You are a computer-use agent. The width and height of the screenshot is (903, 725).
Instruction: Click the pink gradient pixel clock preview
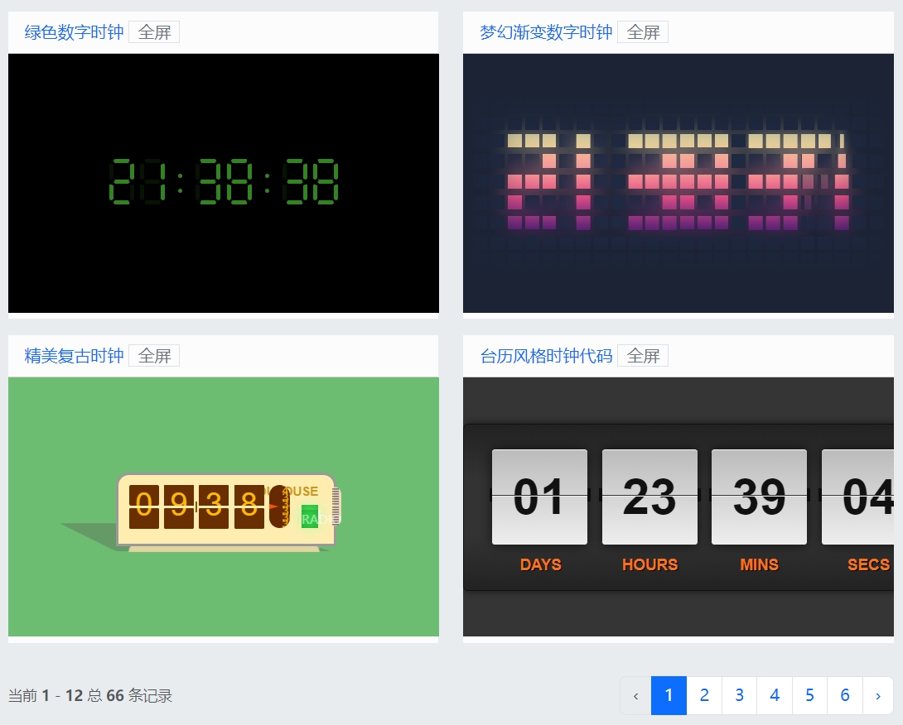coord(678,183)
